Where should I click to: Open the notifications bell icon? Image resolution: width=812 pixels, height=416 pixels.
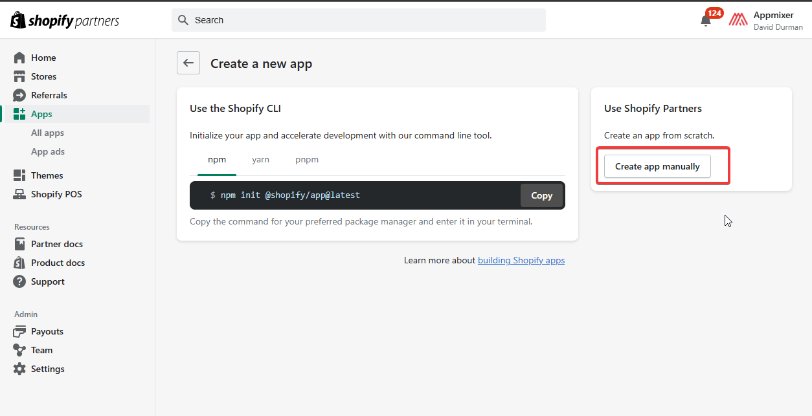pyautogui.click(x=706, y=21)
